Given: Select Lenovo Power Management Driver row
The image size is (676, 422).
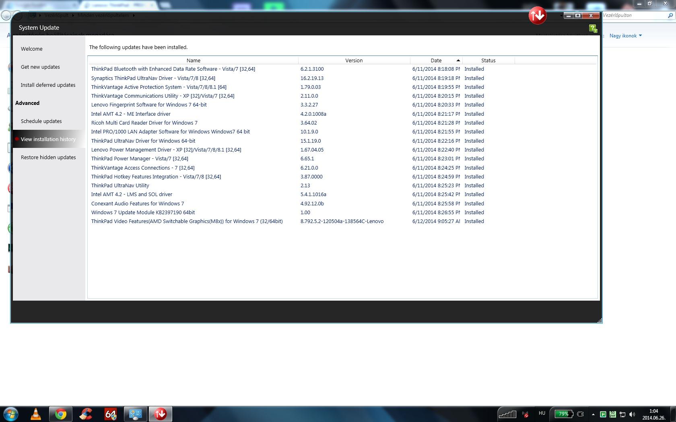Looking at the screenshot, I should tap(342, 150).
